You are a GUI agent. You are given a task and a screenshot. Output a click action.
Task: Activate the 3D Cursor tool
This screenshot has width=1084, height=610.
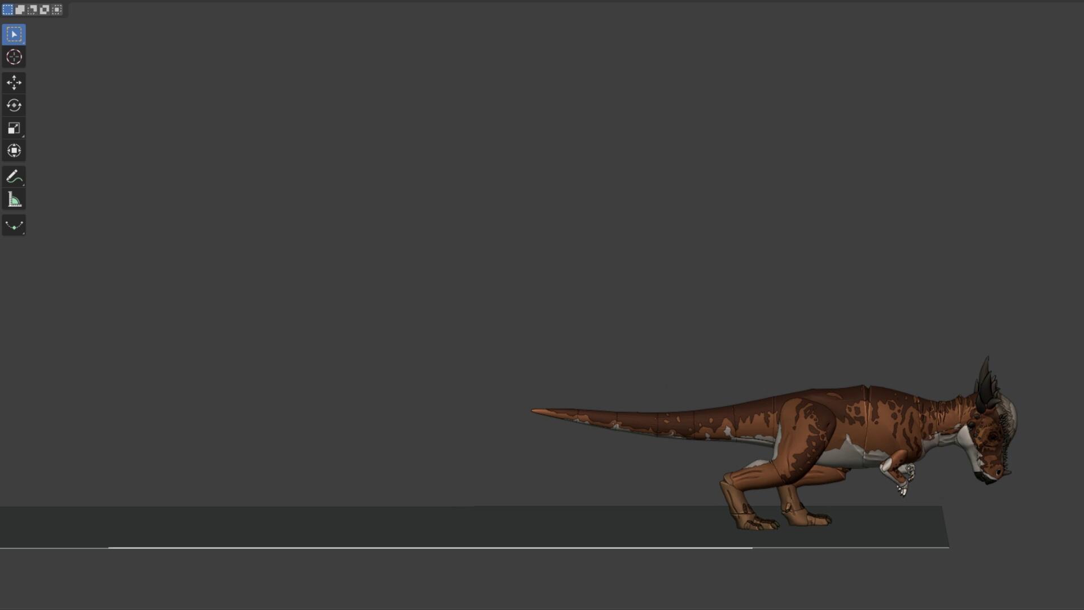(x=14, y=57)
